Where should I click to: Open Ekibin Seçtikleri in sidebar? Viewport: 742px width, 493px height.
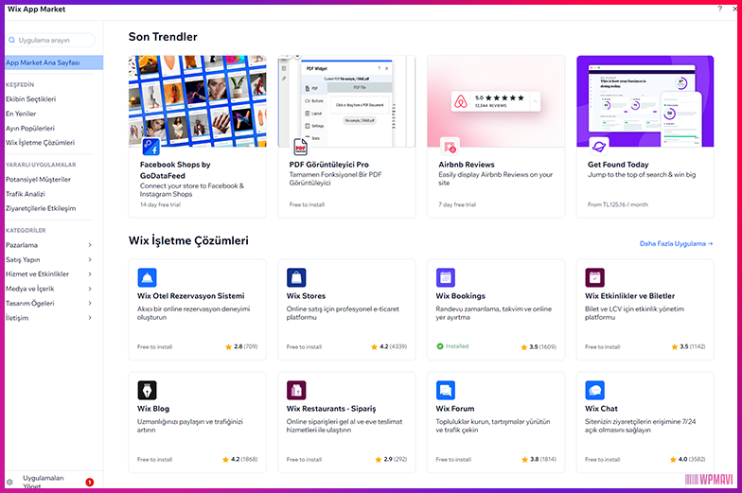click(30, 98)
